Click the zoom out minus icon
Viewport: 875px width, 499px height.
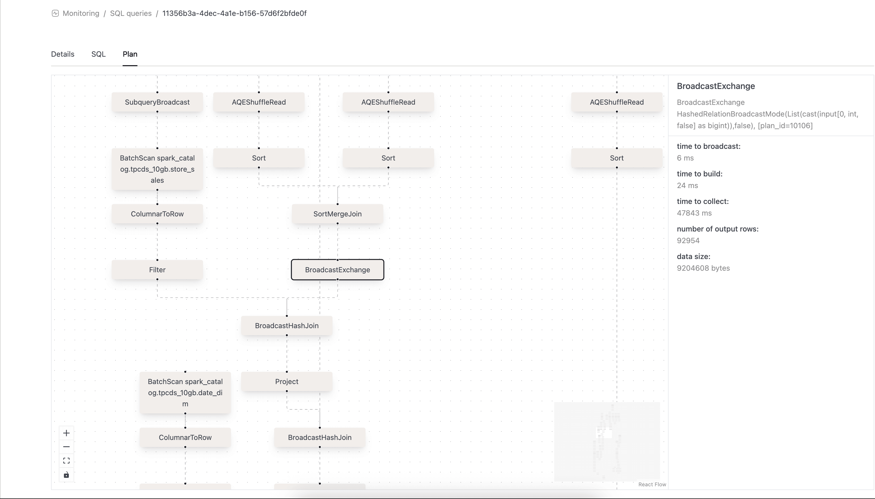66,447
